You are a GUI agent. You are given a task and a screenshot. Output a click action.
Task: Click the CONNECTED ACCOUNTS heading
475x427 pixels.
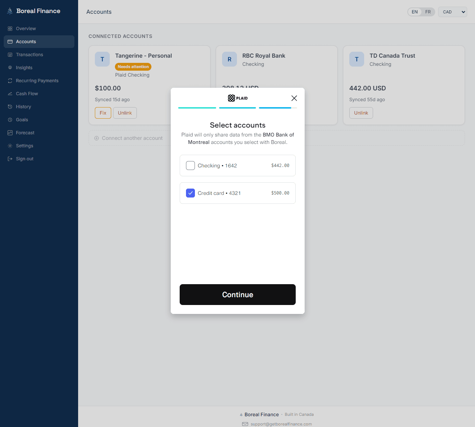tap(121, 36)
